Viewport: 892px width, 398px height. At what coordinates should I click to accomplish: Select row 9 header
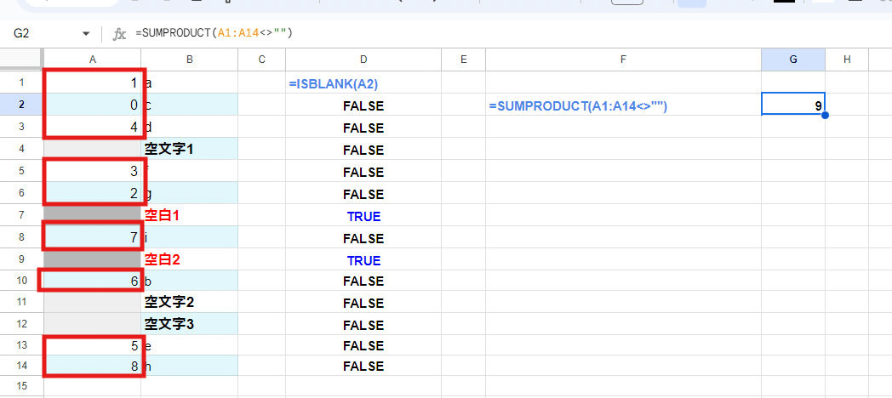point(21,260)
